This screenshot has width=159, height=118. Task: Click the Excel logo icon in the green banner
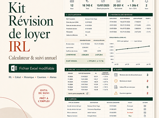[14, 68]
